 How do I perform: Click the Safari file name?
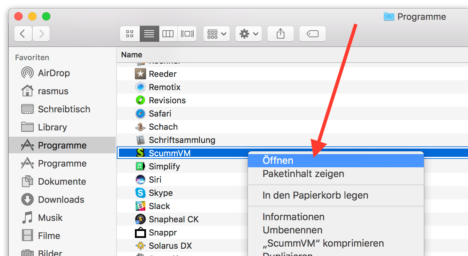160,113
